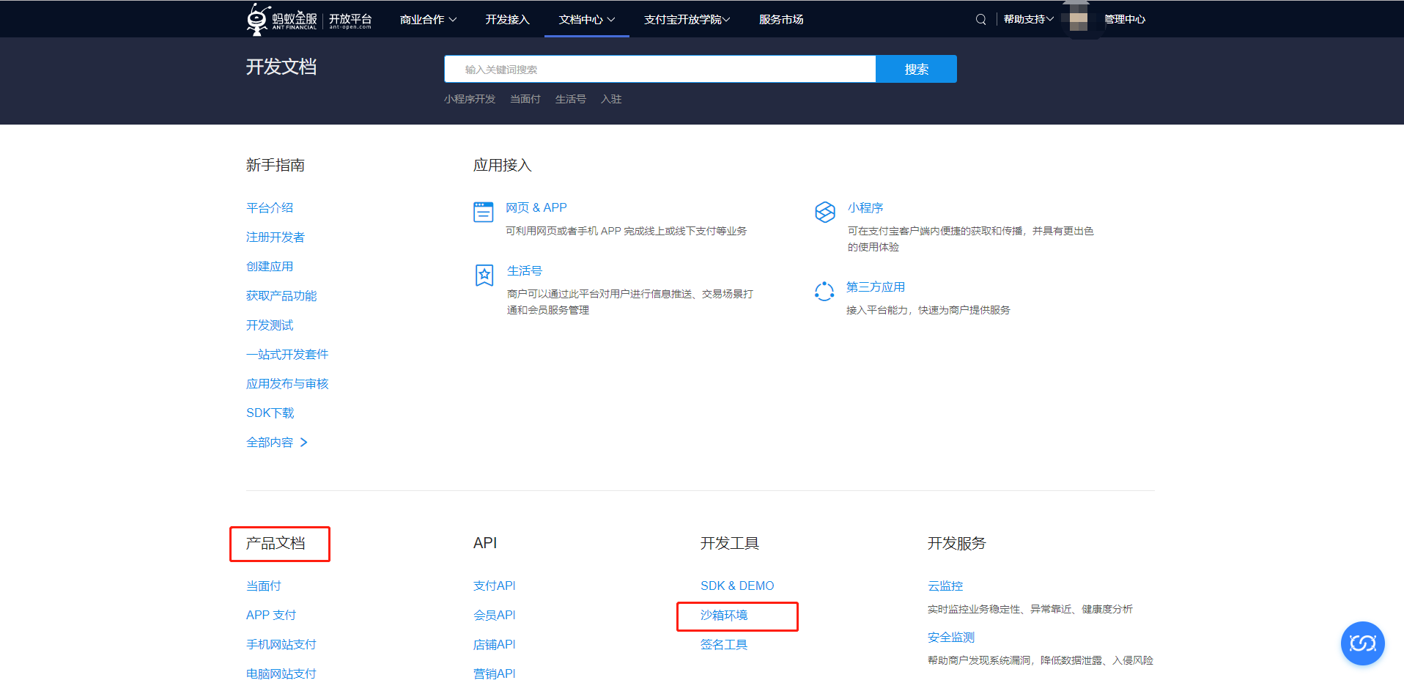Image resolution: width=1404 pixels, height=683 pixels.
Task: Click the 新手指南 section heading
Action: click(276, 166)
